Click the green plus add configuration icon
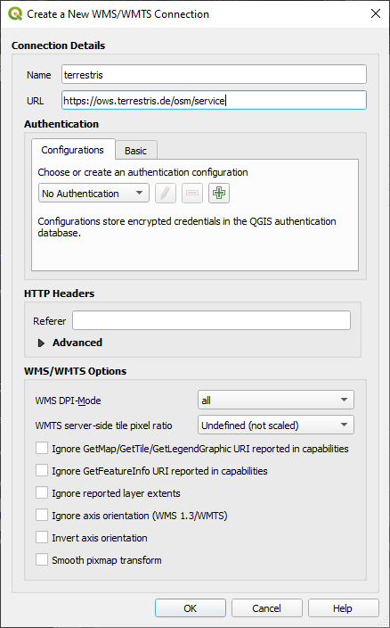 pyautogui.click(x=218, y=193)
